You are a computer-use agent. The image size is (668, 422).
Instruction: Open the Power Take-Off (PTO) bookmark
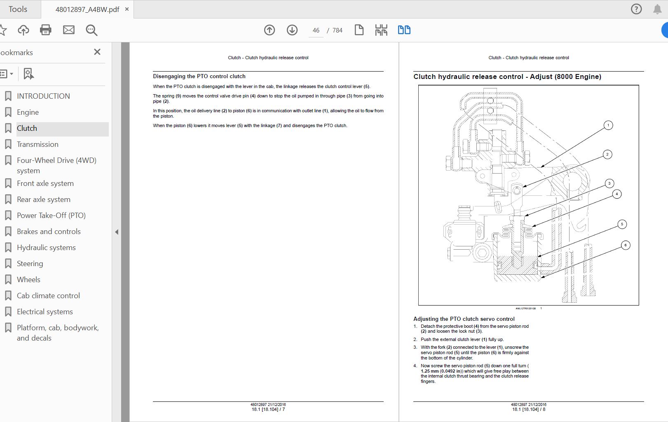(51, 216)
